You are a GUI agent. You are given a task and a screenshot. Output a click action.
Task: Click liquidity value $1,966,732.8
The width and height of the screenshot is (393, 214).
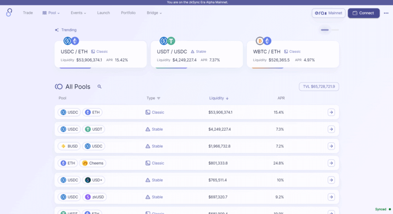click(x=219, y=146)
